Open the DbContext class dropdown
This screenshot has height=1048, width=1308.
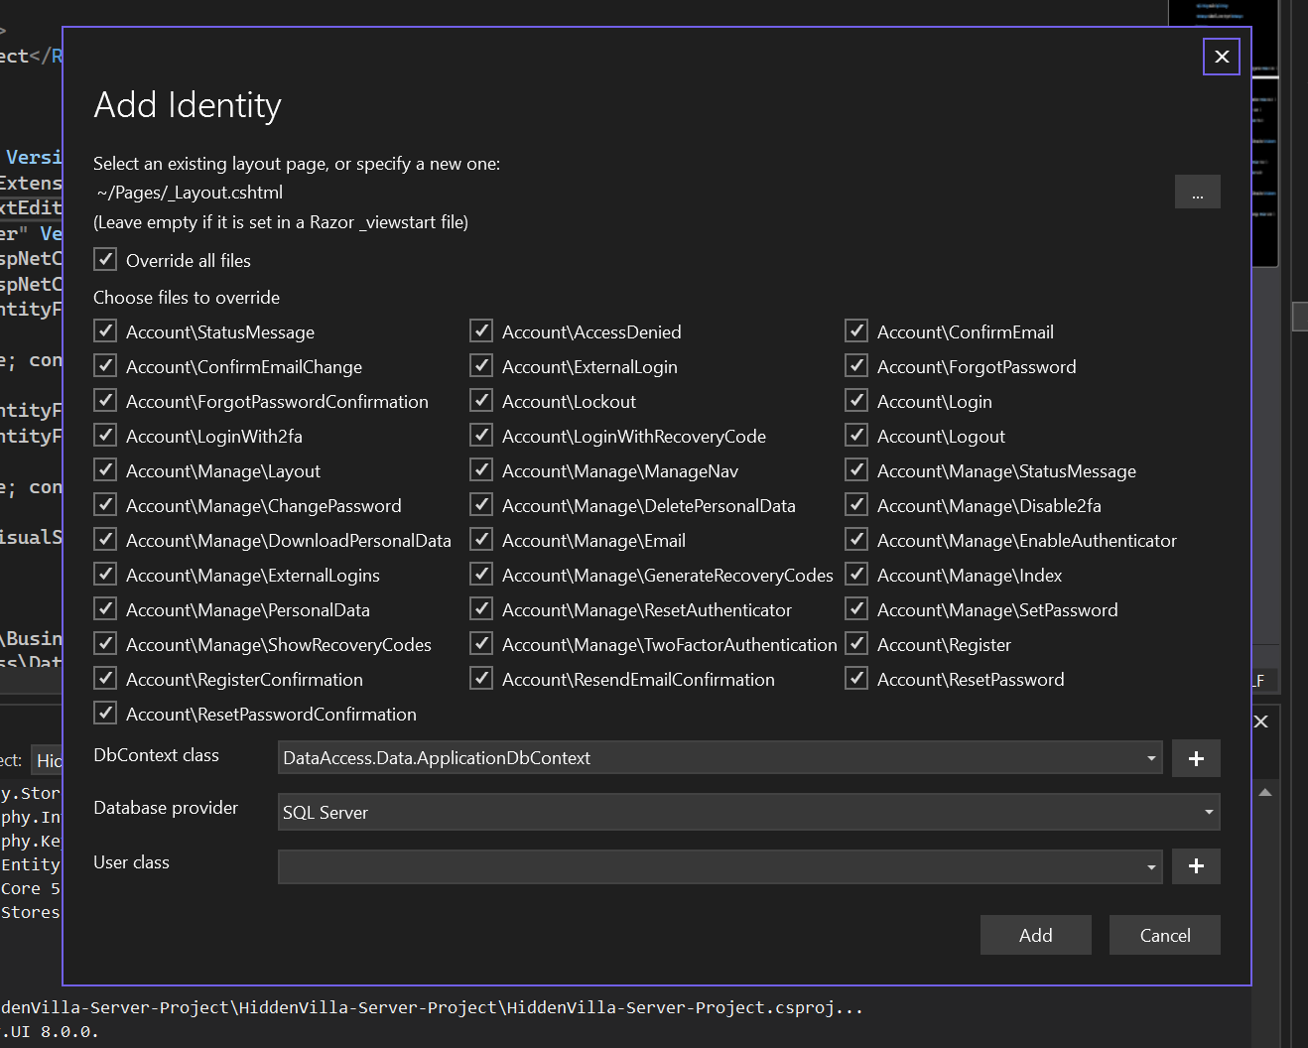[1151, 758]
